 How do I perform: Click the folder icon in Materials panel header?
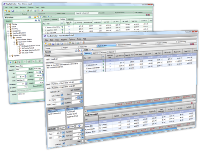tap(35, 17)
